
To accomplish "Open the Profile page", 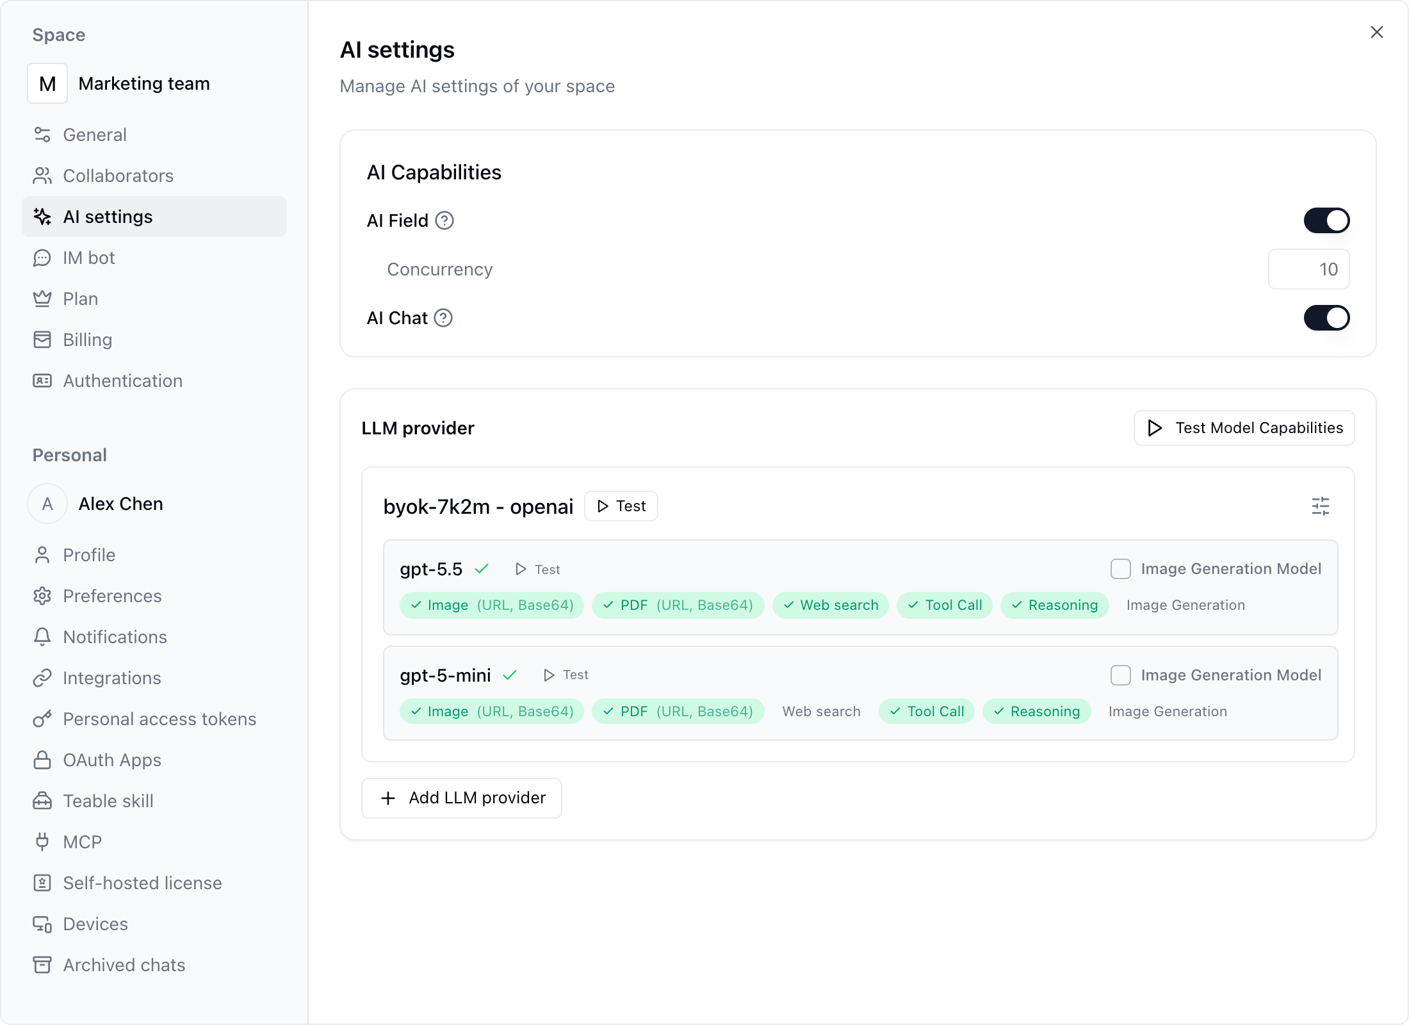I will (x=154, y=555).
